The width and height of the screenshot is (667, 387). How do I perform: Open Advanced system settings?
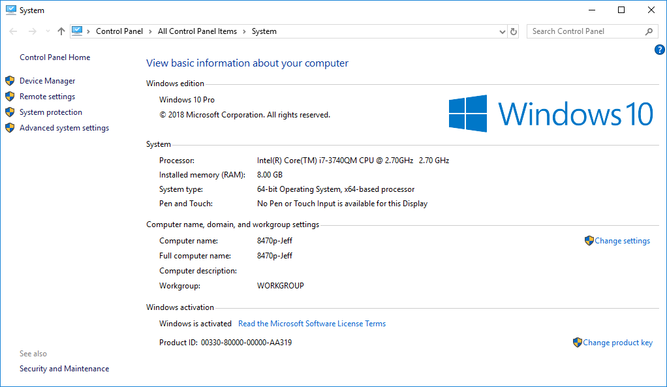click(x=64, y=128)
